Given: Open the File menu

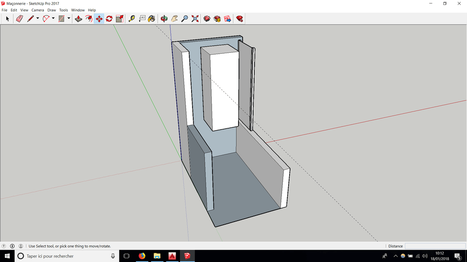Looking at the screenshot, I should pos(5,10).
